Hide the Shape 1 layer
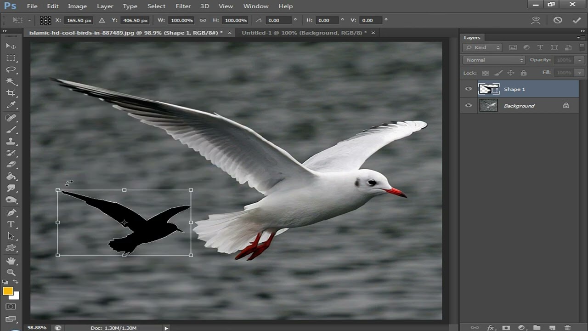The height and width of the screenshot is (331, 588). point(469,89)
